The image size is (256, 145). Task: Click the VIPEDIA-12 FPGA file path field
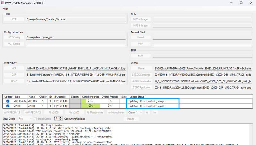tap(76, 81)
